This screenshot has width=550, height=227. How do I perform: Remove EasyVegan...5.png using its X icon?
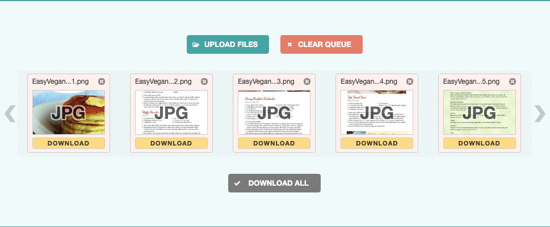click(x=513, y=82)
